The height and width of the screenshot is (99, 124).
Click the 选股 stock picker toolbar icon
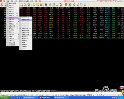(41, 4)
